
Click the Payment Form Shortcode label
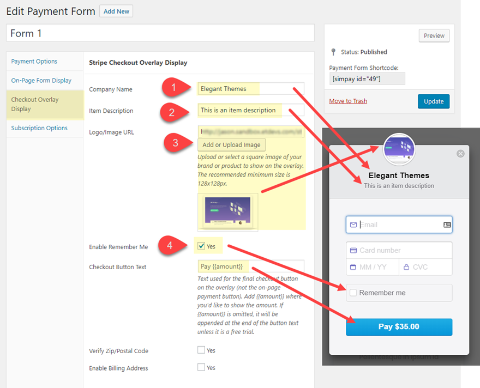coord(364,68)
